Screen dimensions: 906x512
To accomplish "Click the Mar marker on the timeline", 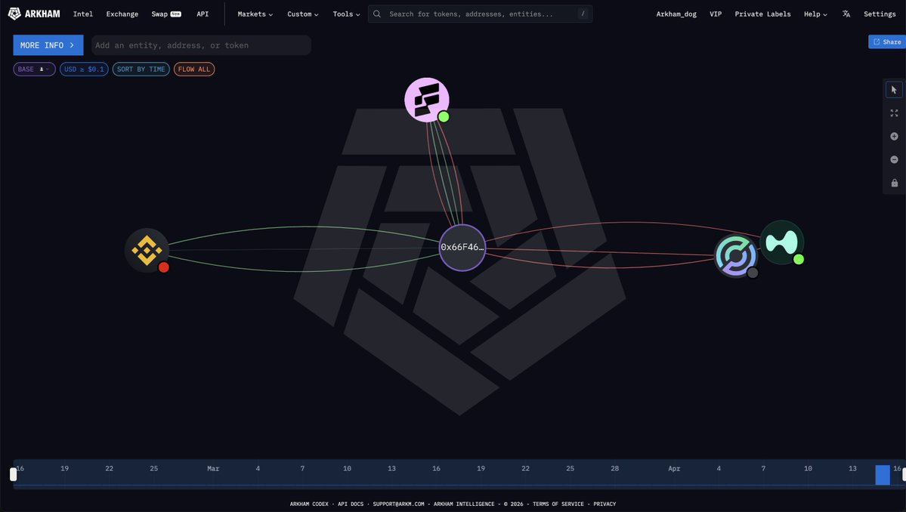I will click(x=213, y=469).
